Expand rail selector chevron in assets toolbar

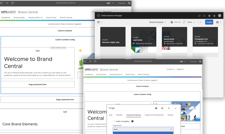point(102,22)
